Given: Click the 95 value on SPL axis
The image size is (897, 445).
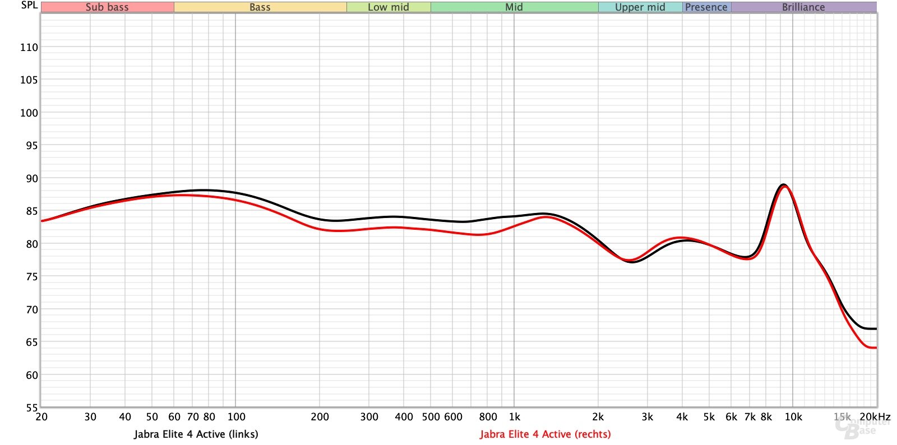Looking at the screenshot, I should (32, 145).
